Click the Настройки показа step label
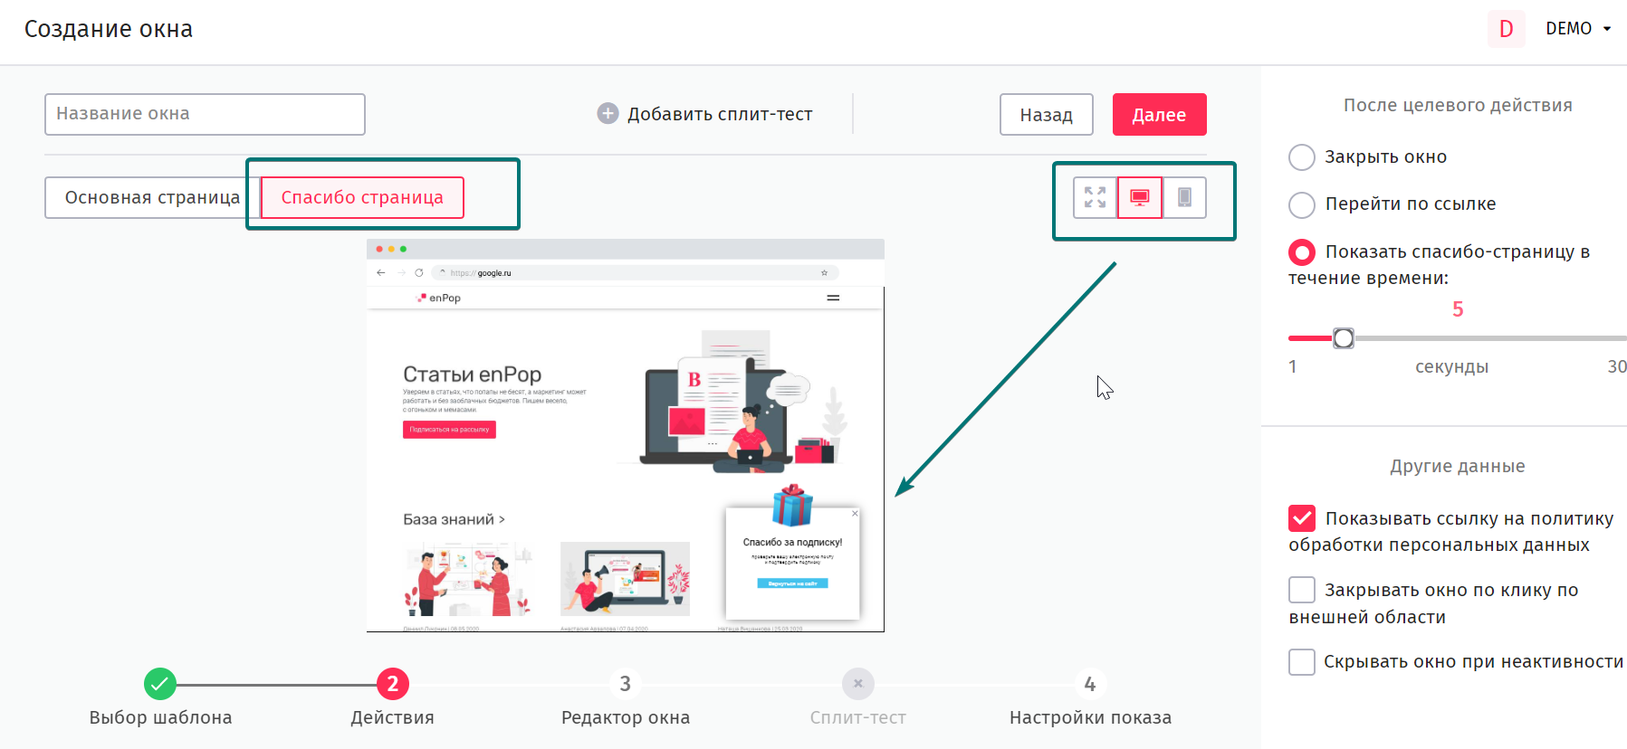The width and height of the screenshot is (1627, 749). point(1090,717)
